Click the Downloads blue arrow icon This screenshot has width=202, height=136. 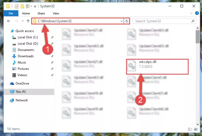point(14,56)
